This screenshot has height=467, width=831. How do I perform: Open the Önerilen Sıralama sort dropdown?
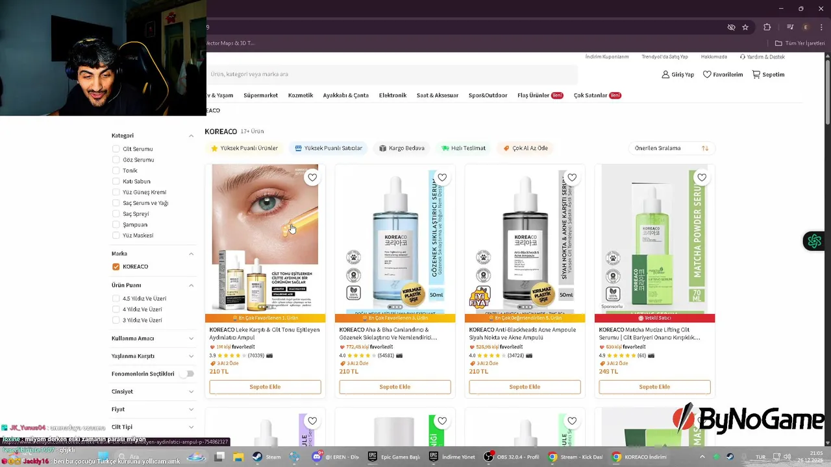click(x=671, y=148)
